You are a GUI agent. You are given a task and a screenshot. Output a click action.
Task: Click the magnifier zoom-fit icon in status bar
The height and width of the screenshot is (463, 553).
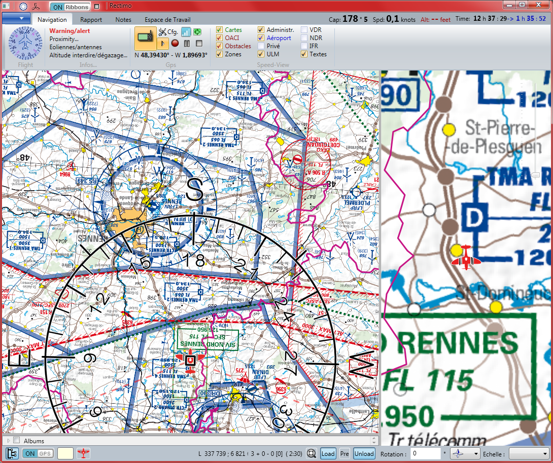[x=312, y=453]
